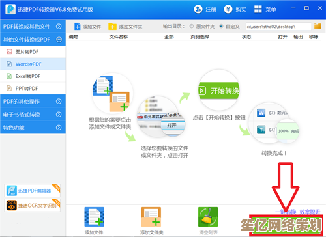Minimize the converter window
The width and height of the screenshot is (326, 237).
click(x=293, y=8)
